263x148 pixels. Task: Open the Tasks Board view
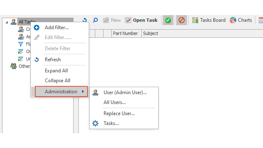pyautogui.click(x=209, y=20)
